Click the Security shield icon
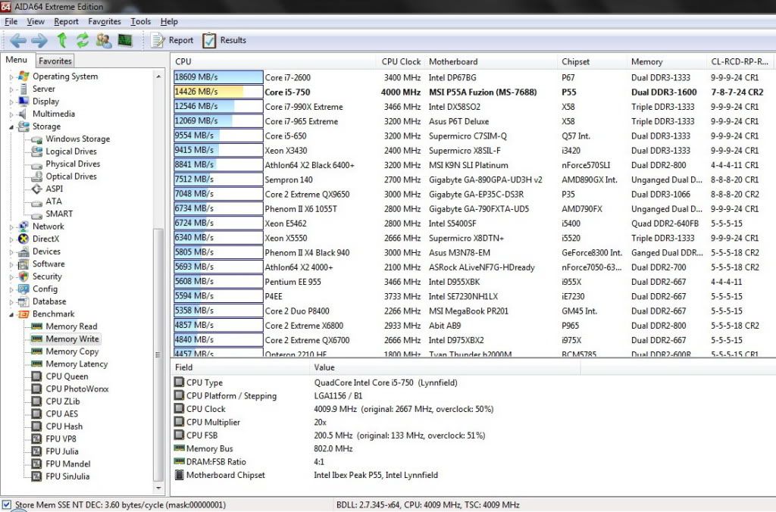Image resolution: width=776 pixels, height=512 pixels. (x=23, y=276)
